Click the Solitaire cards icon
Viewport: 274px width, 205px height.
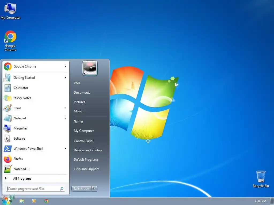7,139
